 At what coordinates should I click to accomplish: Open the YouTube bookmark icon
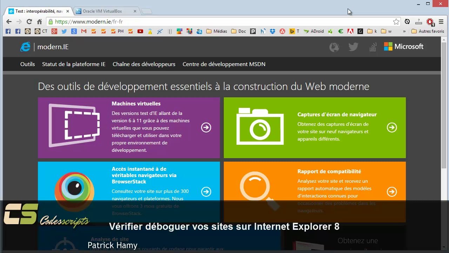(x=140, y=31)
